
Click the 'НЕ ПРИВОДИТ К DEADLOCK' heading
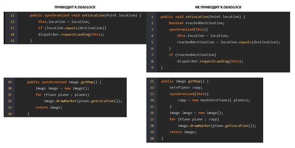tap(218, 7)
